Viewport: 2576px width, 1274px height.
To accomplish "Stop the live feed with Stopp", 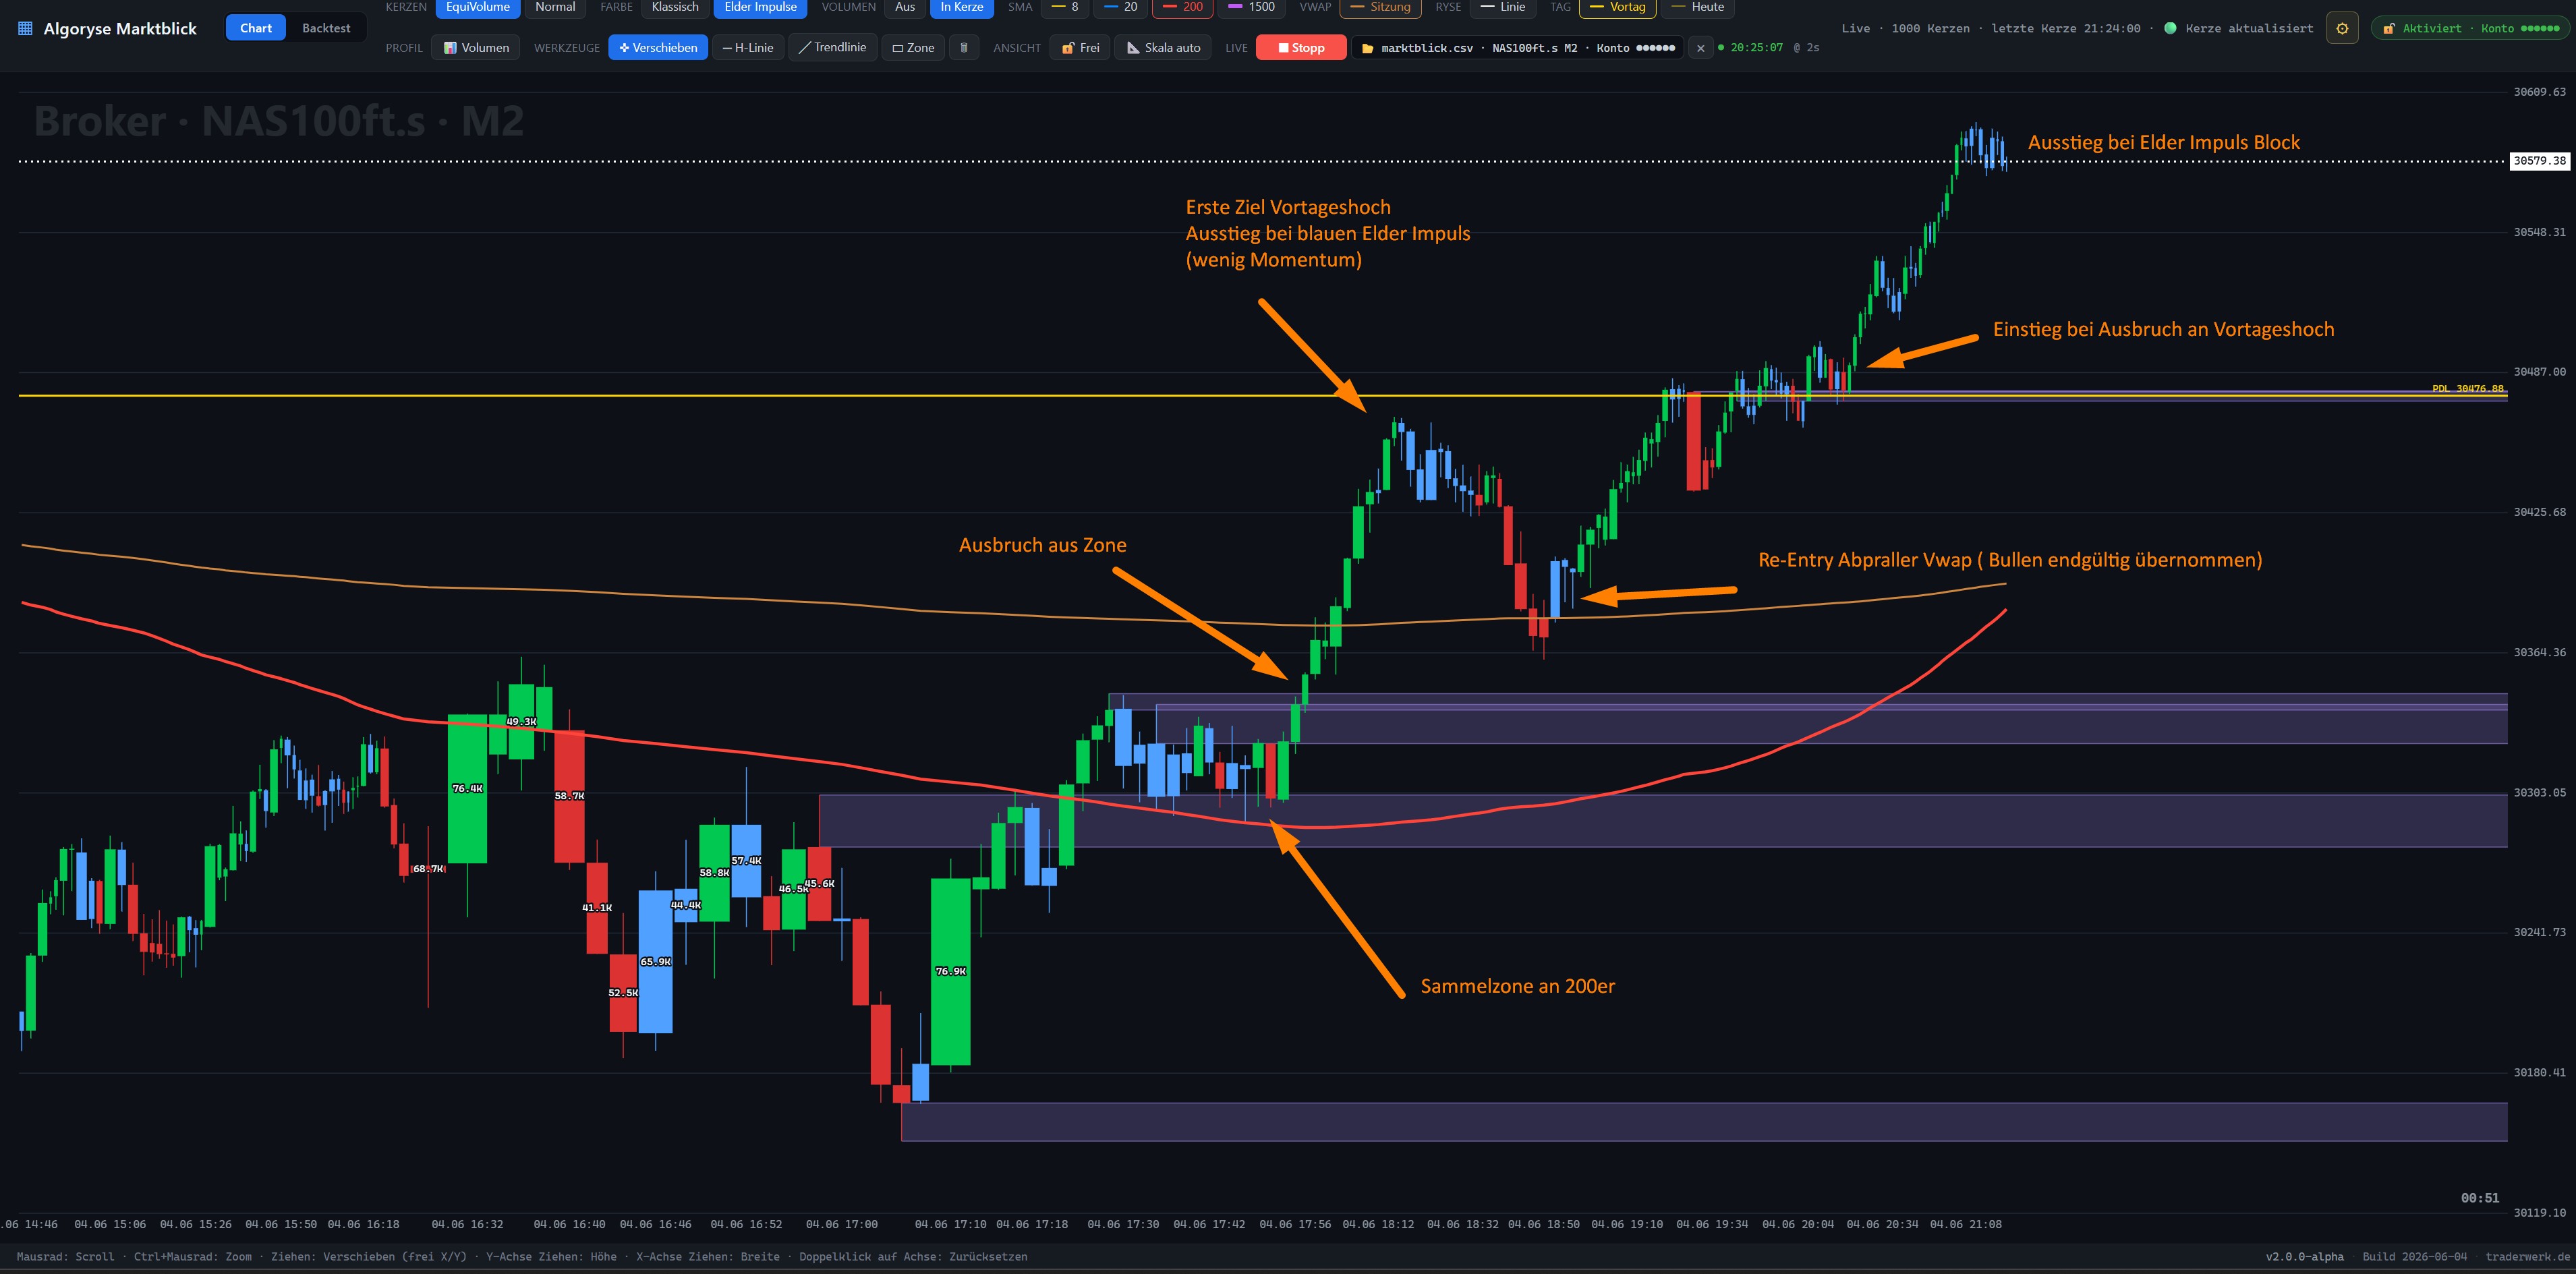I will coord(1301,47).
